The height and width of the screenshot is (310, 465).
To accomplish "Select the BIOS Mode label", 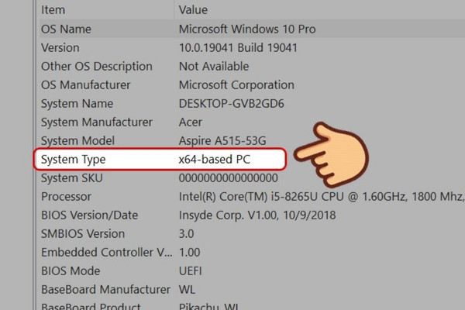I will click(x=71, y=271).
